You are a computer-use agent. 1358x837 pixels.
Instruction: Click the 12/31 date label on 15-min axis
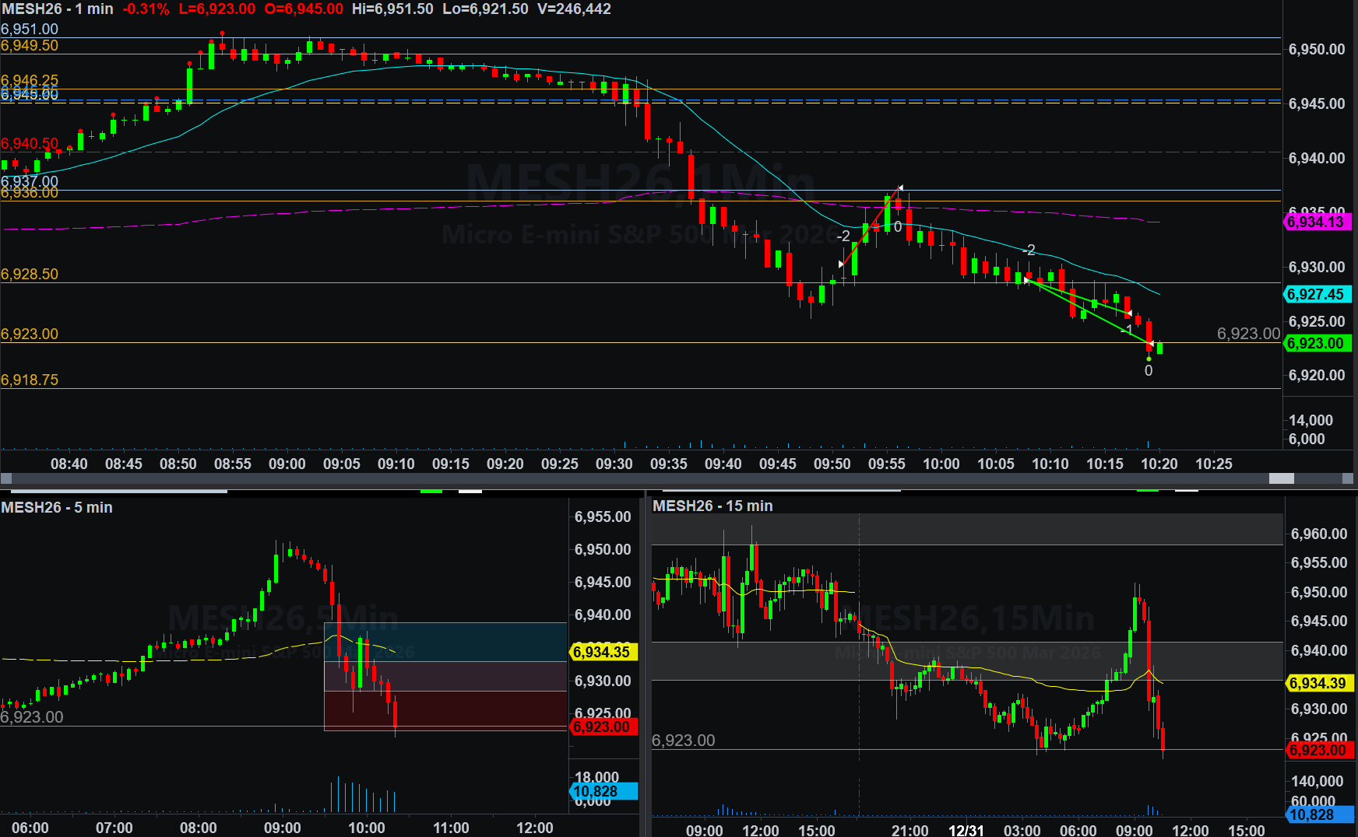(x=966, y=830)
